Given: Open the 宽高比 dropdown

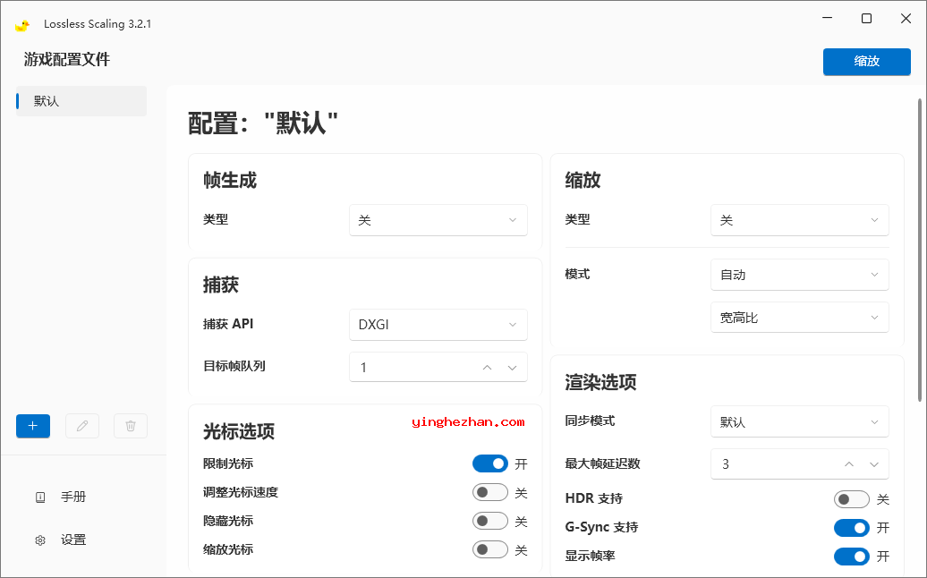Looking at the screenshot, I should click(800, 318).
